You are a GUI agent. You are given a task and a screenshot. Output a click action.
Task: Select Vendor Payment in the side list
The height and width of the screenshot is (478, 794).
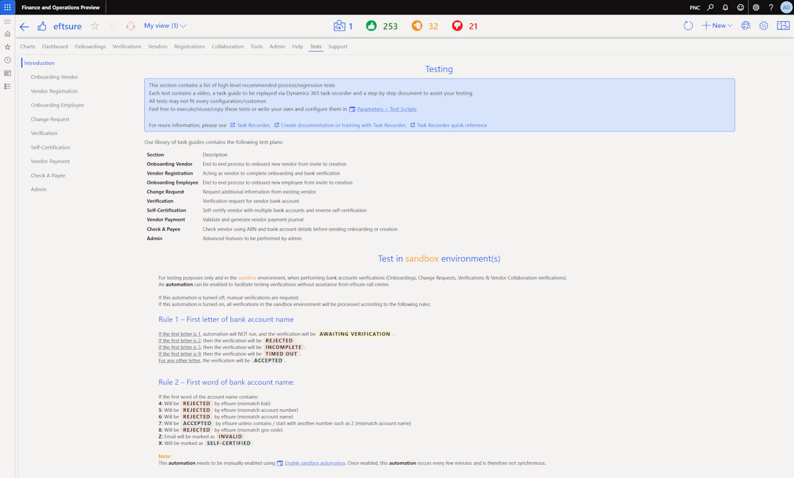[50, 161]
